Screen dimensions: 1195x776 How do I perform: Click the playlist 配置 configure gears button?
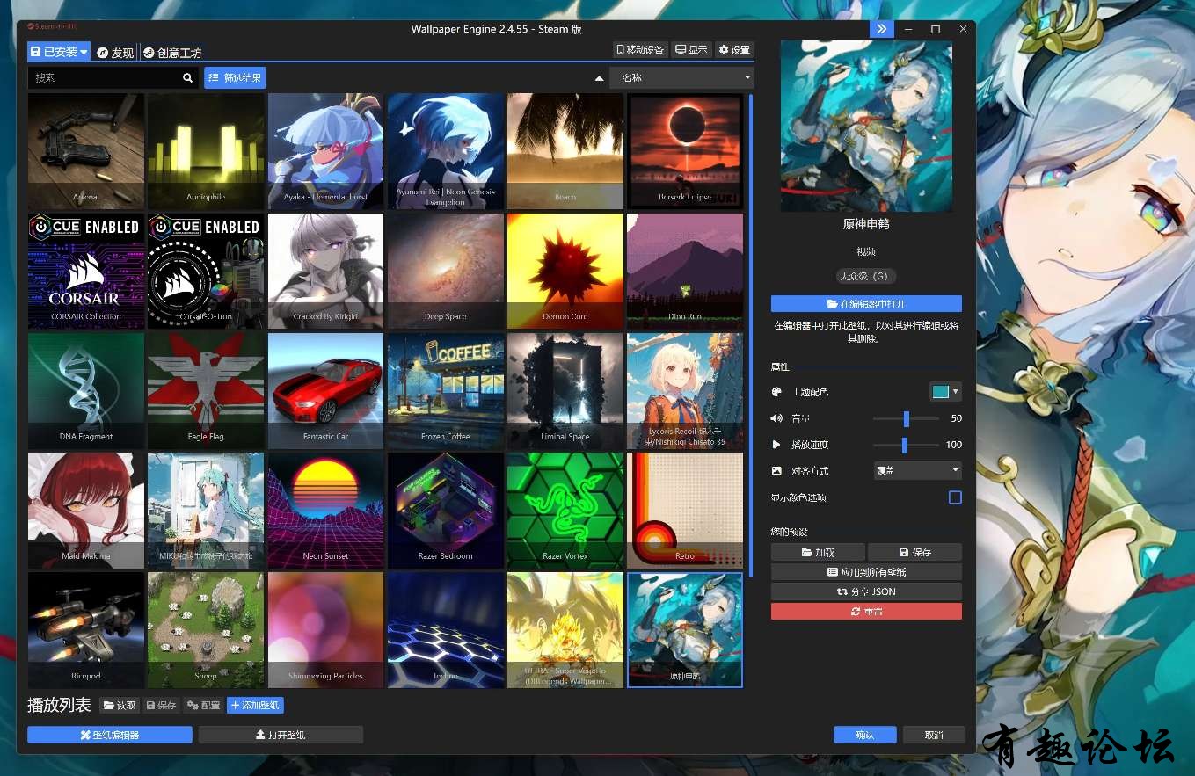coord(203,706)
